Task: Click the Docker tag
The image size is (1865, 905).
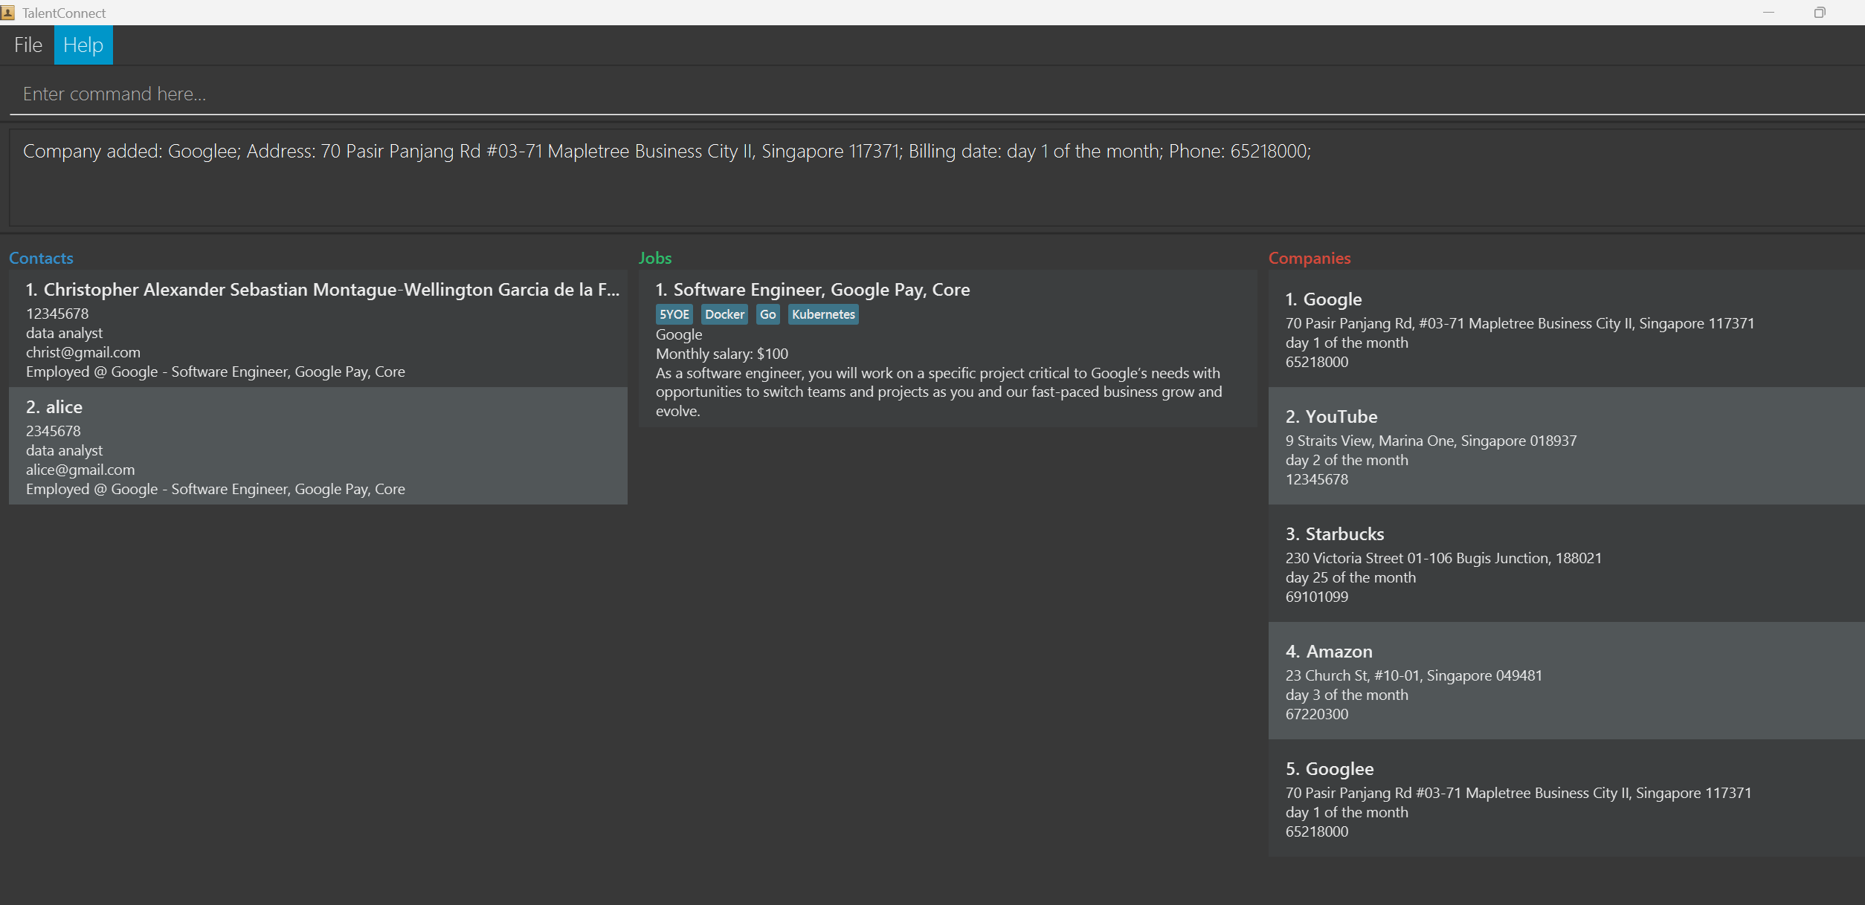Action: point(724,314)
